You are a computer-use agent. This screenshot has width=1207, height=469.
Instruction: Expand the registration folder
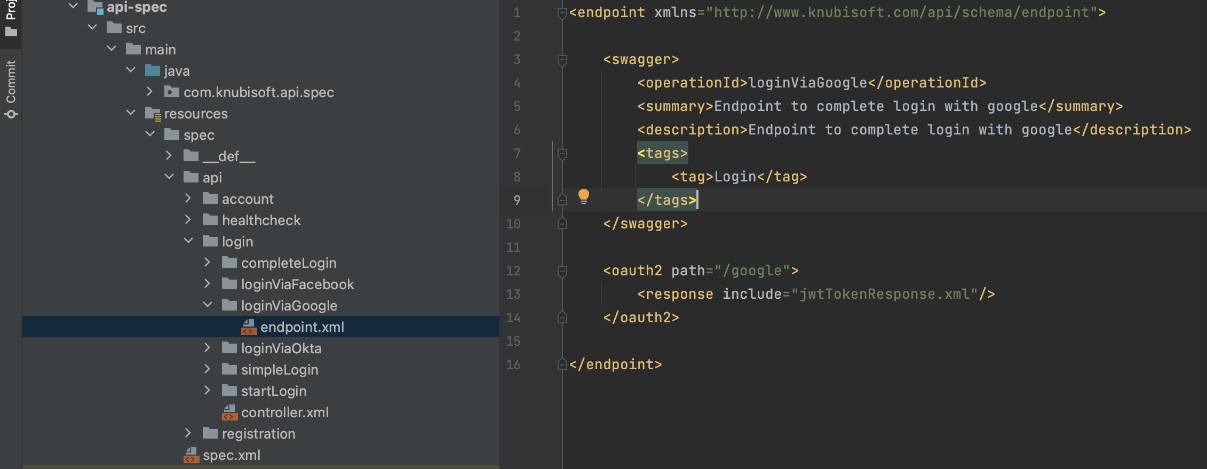[x=188, y=433]
